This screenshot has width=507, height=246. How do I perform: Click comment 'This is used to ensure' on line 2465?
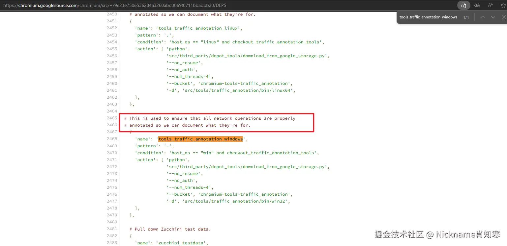tap(210, 118)
